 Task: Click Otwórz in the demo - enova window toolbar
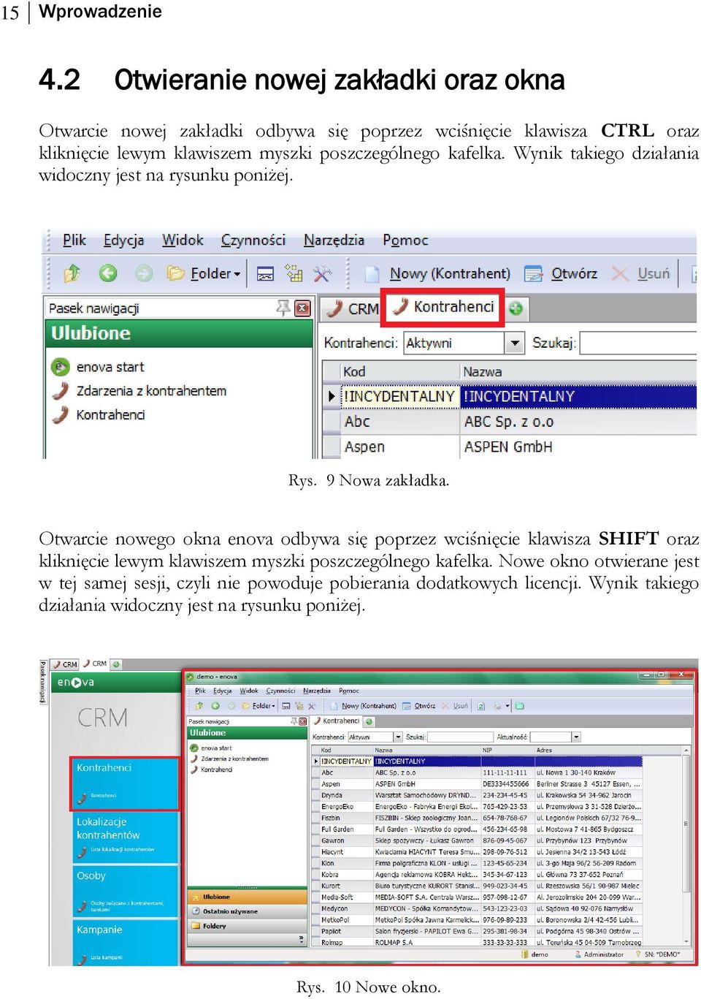[419, 706]
